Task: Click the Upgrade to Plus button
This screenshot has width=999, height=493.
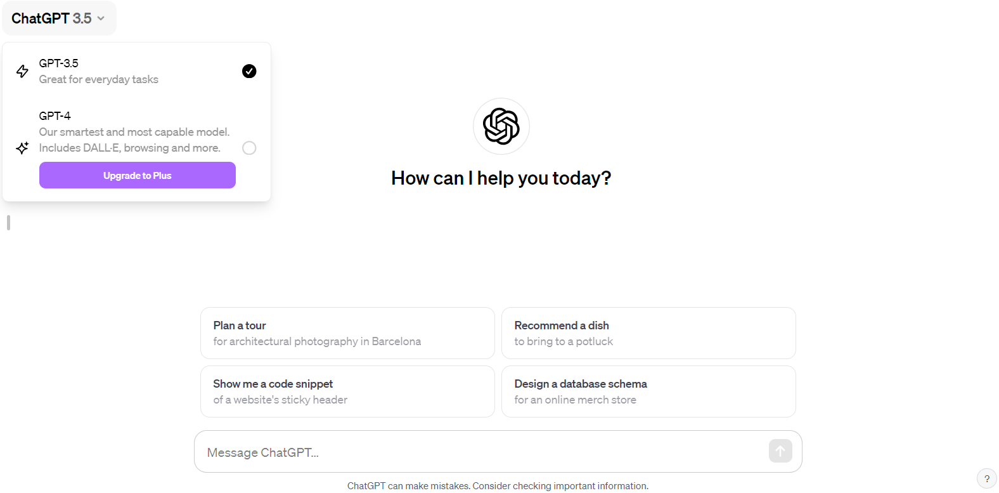Action: pyautogui.click(x=138, y=175)
